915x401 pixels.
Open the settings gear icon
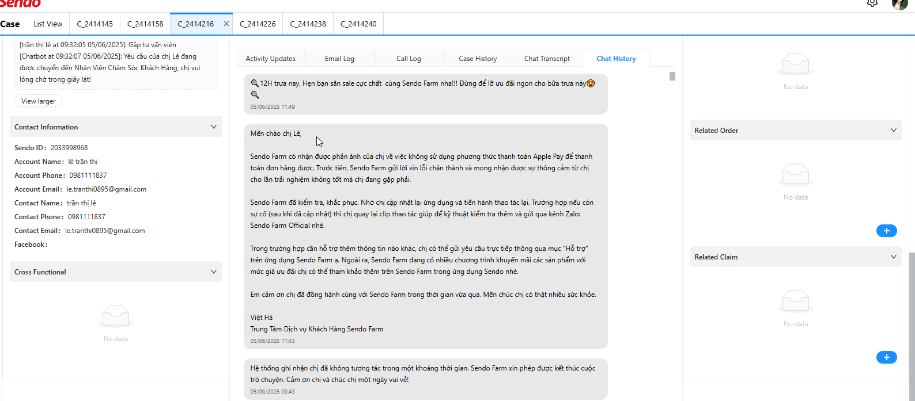tap(872, 3)
